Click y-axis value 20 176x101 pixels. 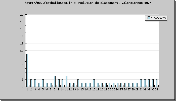coord(22,15)
